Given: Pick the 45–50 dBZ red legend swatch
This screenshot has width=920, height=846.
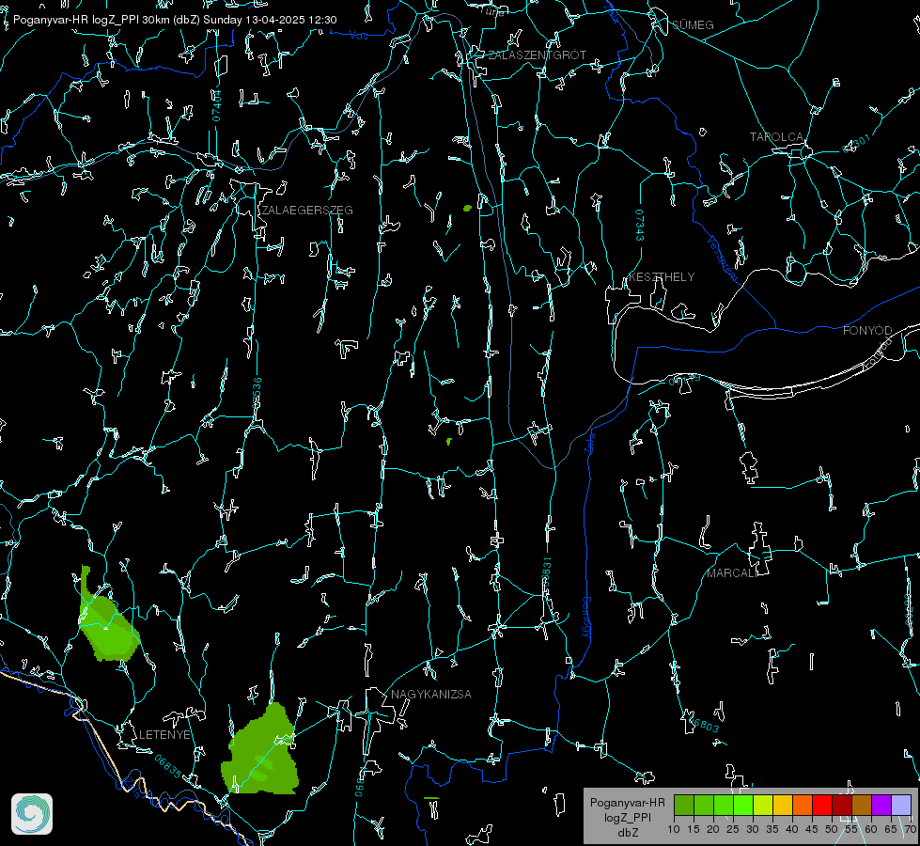Looking at the screenshot, I should pyautogui.click(x=822, y=805).
